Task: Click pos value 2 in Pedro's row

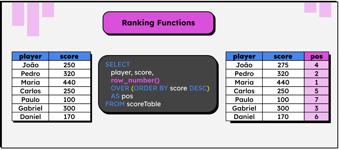Action: click(317, 74)
